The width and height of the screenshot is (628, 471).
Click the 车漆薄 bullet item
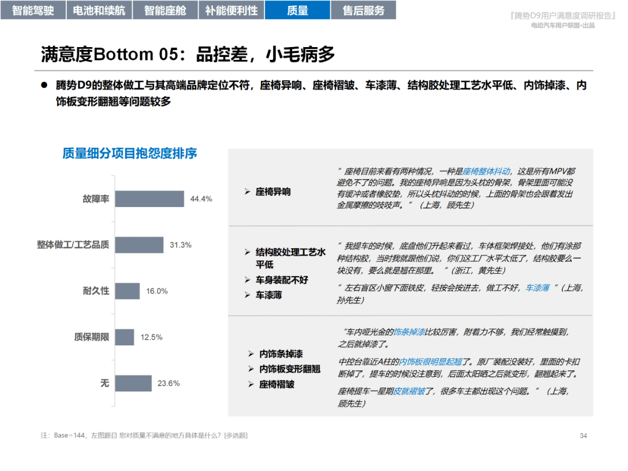click(x=269, y=295)
